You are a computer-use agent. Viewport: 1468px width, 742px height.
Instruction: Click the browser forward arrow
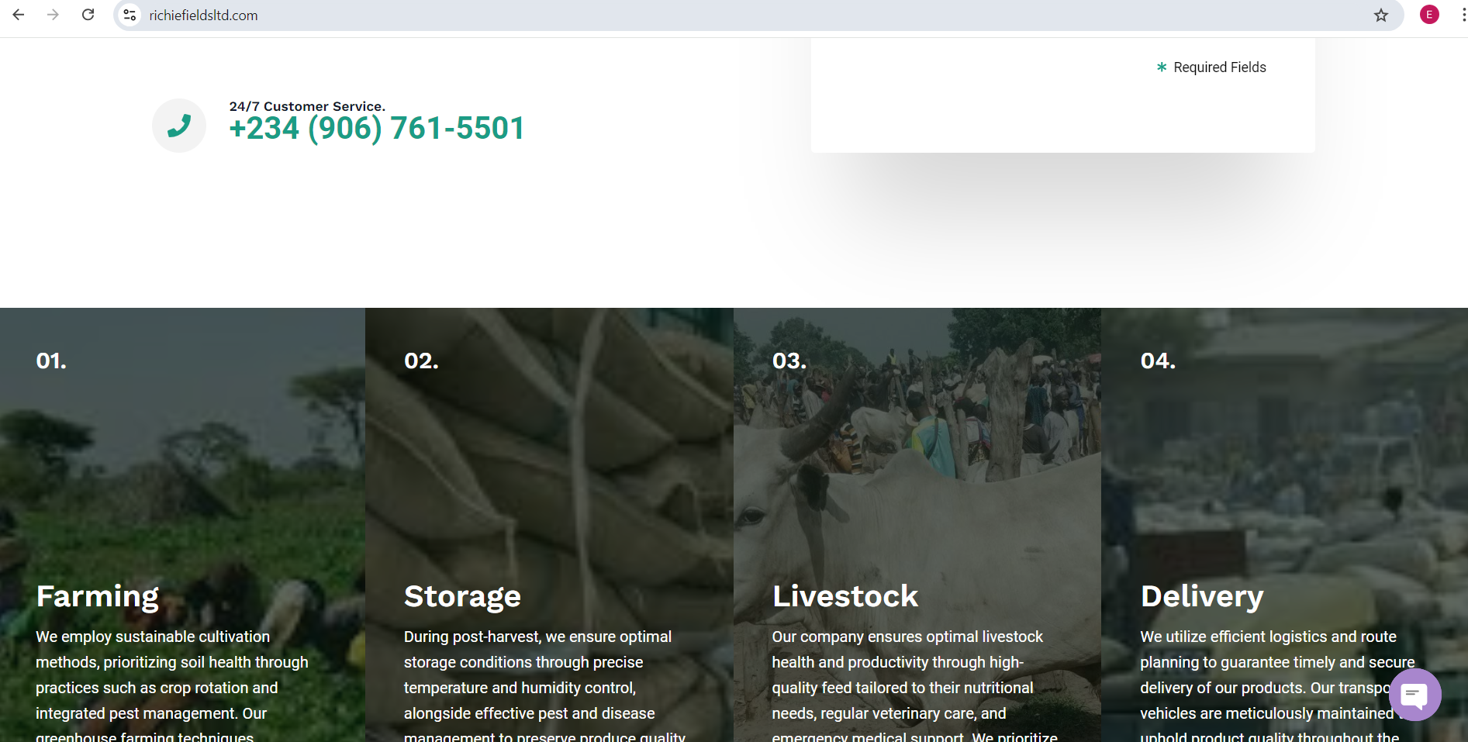[x=53, y=15]
